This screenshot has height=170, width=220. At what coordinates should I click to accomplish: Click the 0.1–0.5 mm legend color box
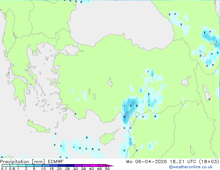coord(6,165)
